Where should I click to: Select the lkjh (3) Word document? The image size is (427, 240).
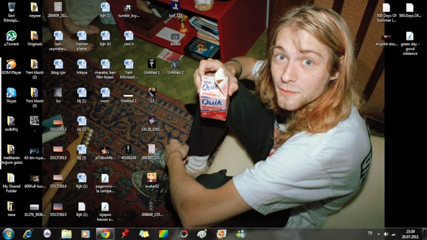click(x=105, y=10)
